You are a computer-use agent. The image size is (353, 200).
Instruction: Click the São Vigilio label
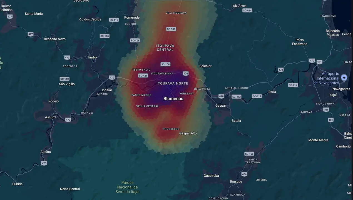[x=67, y=84]
